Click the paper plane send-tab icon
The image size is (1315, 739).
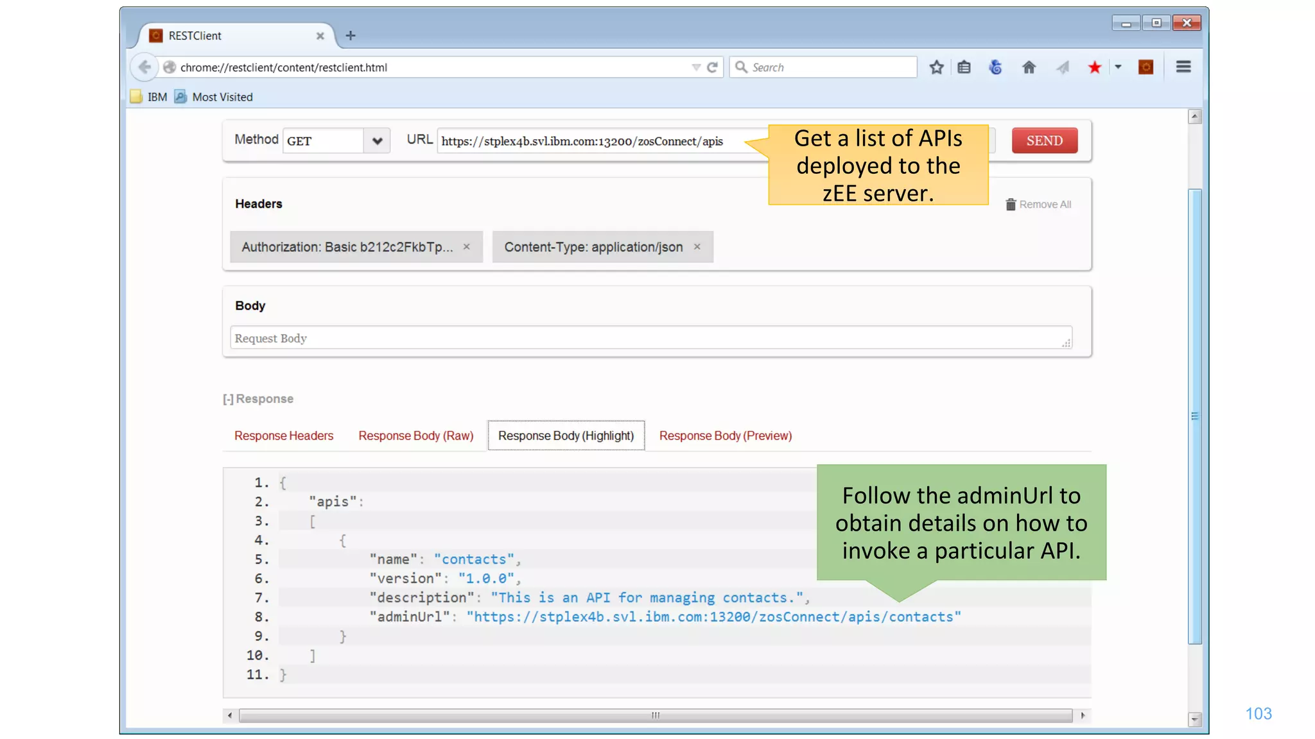pos(1063,67)
